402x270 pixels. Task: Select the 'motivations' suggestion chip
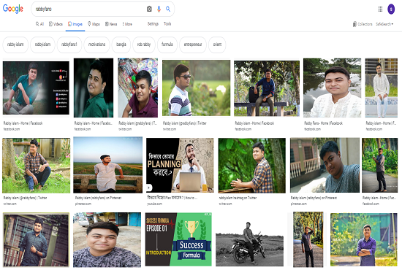(x=96, y=45)
